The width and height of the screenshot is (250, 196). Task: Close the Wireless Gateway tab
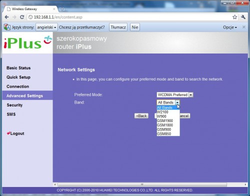point(54,9)
